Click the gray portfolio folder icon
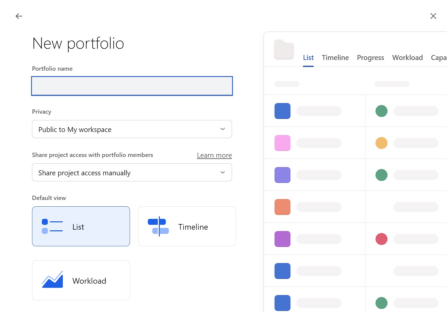Screen dimensions: 447x312 tap(284, 49)
